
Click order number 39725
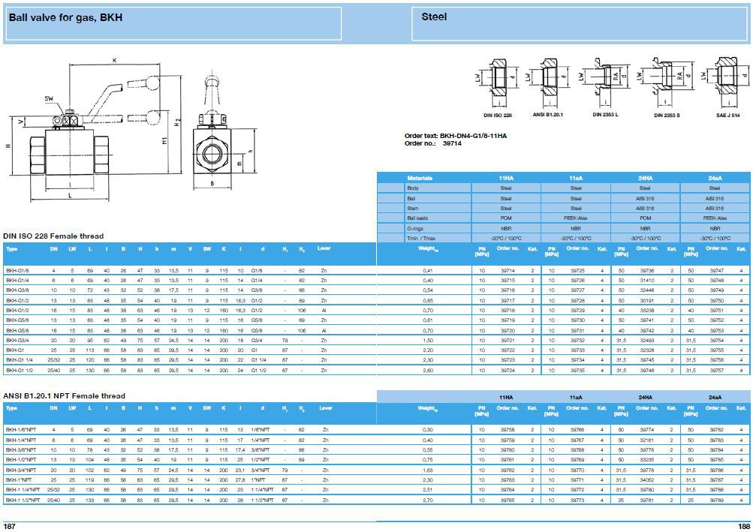click(577, 271)
